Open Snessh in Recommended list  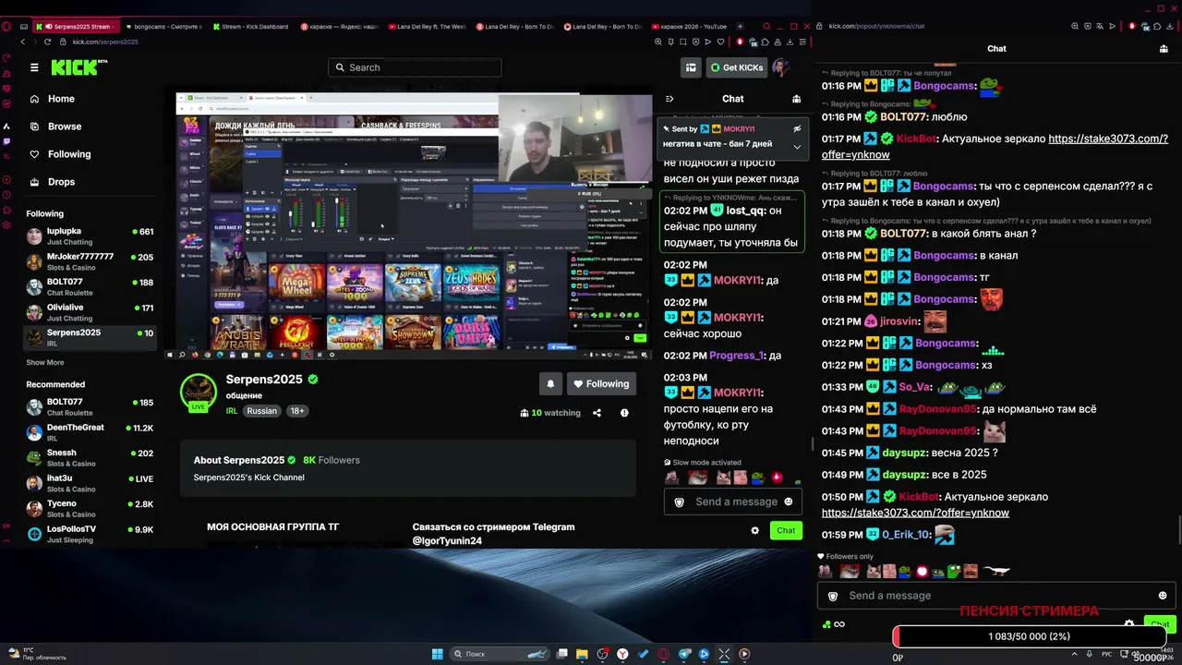click(90, 458)
